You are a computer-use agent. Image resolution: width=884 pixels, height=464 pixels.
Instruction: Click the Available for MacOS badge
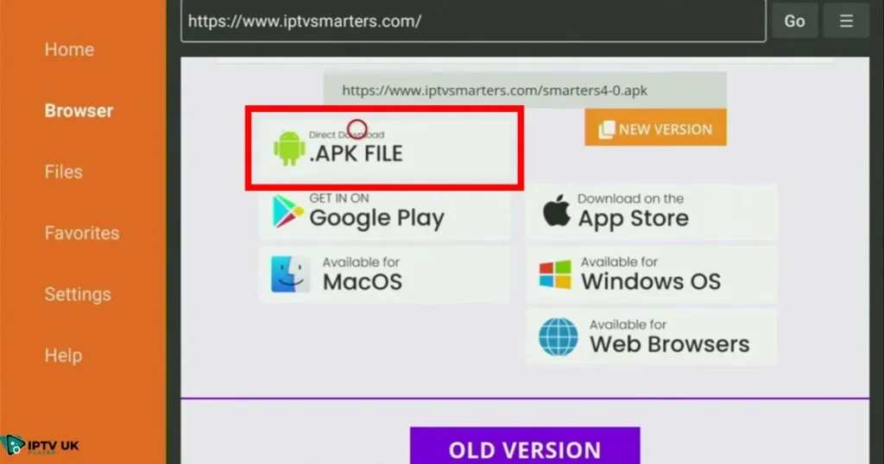pos(384,275)
